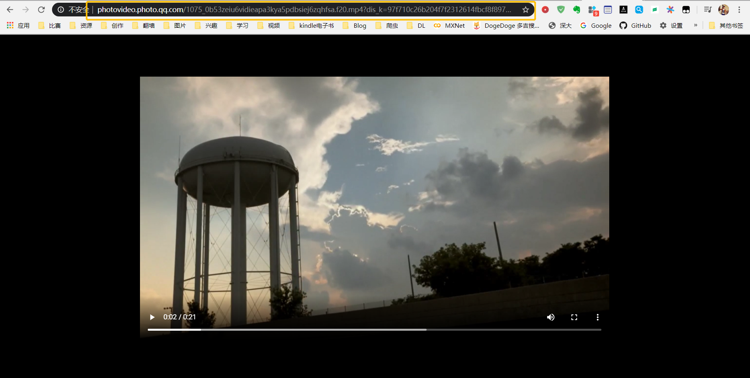This screenshot has width=750, height=378.
Task: Open the Google bookmark
Action: tap(596, 25)
